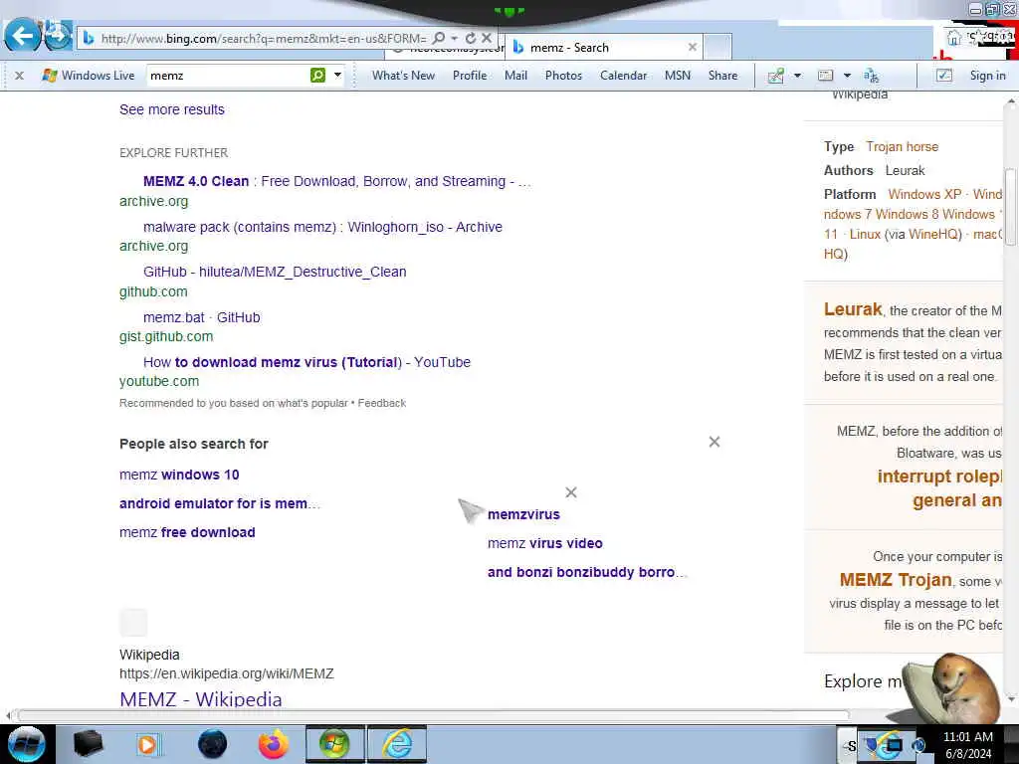1019x764 pixels.
Task: Open 'MEMZ 4.0 Clean' archive.org result
Action: (x=336, y=181)
